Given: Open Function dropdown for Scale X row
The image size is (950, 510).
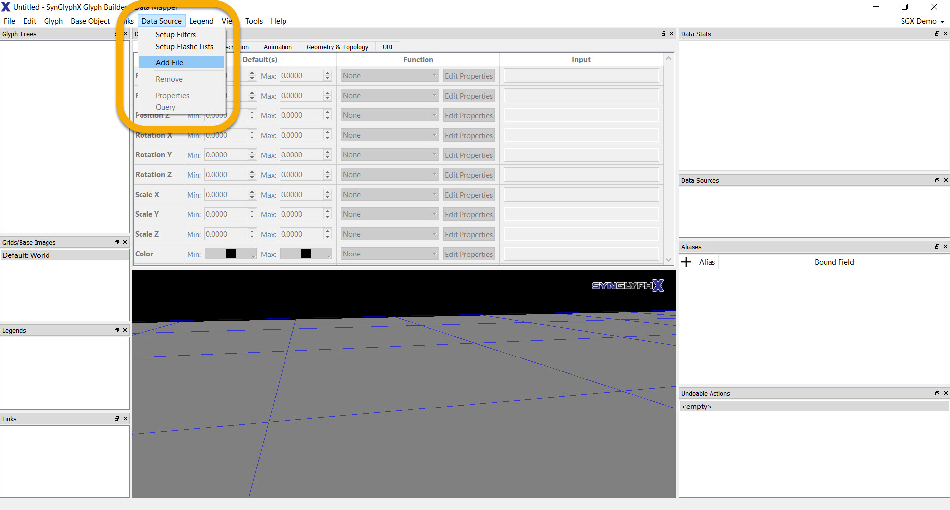Looking at the screenshot, I should click(x=390, y=195).
